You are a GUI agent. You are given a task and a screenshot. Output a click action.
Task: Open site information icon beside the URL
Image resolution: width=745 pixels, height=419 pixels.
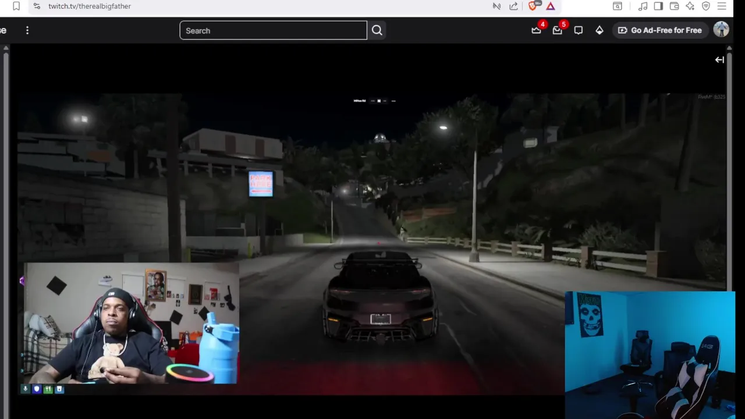pos(37,6)
